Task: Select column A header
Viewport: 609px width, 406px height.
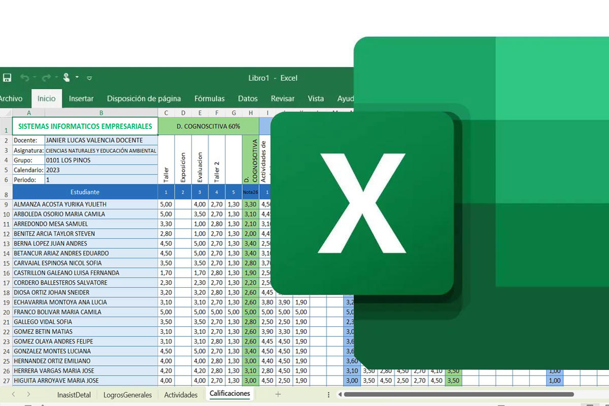Action: point(28,113)
